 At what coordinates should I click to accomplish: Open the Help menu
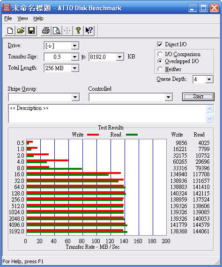click(38, 18)
